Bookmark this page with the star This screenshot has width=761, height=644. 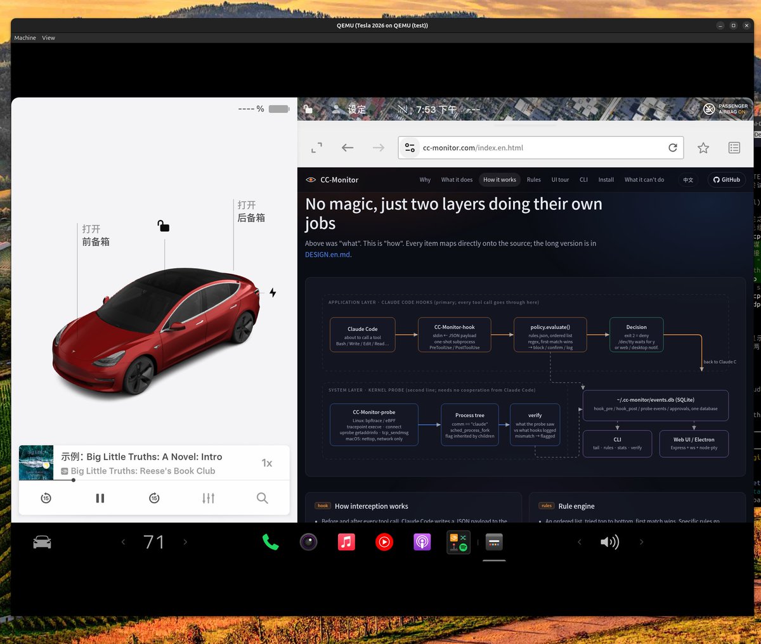(x=703, y=148)
